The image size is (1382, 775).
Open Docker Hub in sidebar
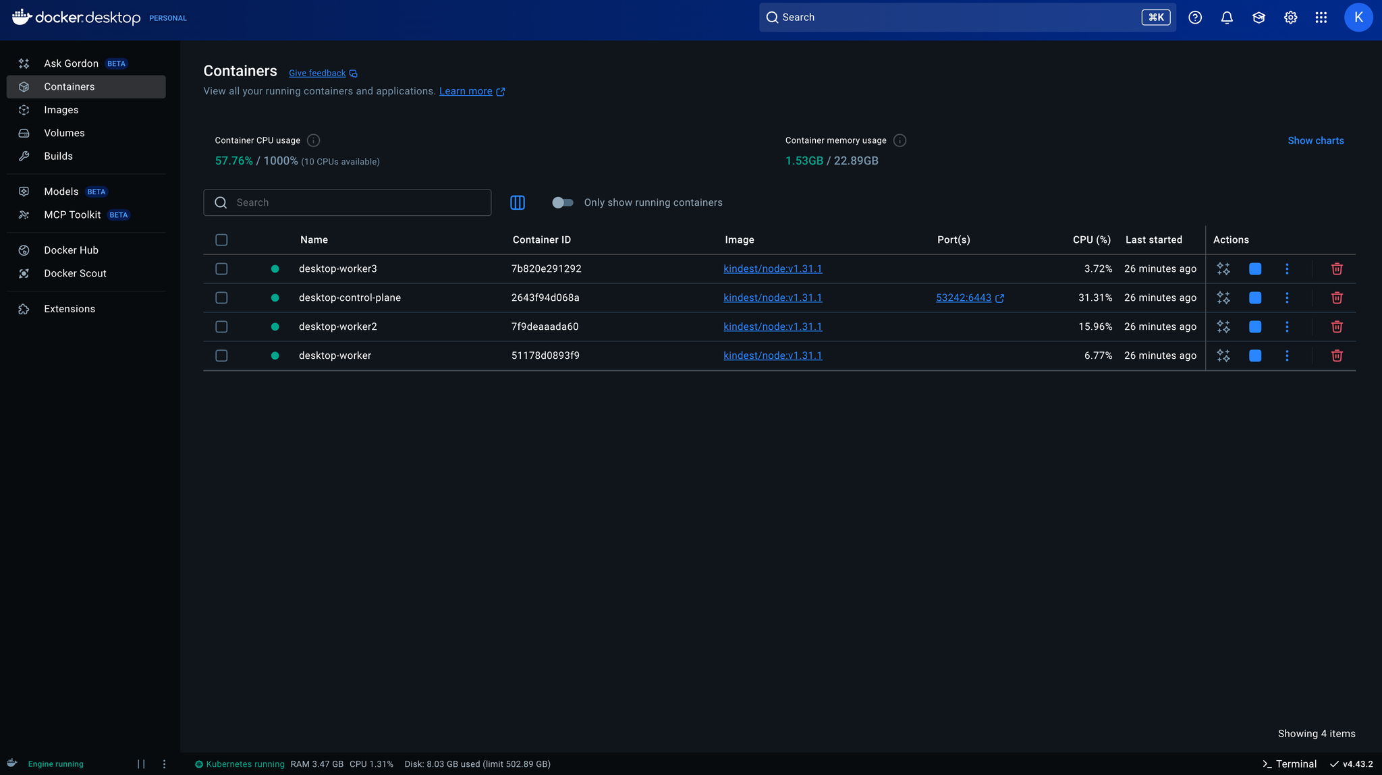[86, 250]
